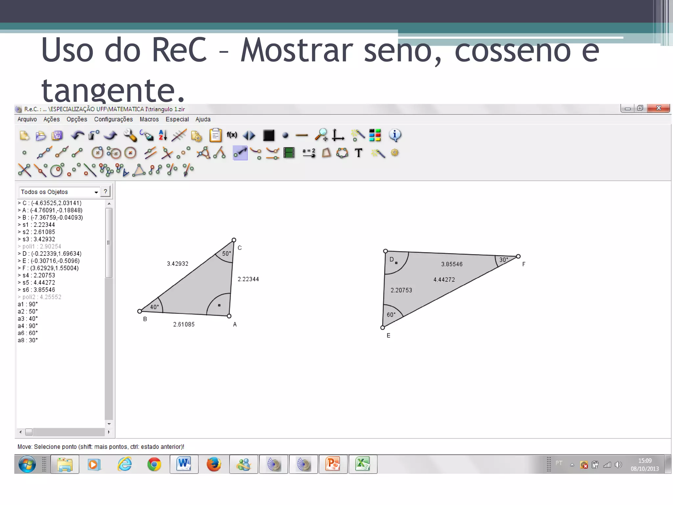Click horizontal scrollbar right arrow in object list
The width and height of the screenshot is (673, 505).
pyautogui.click(x=109, y=432)
